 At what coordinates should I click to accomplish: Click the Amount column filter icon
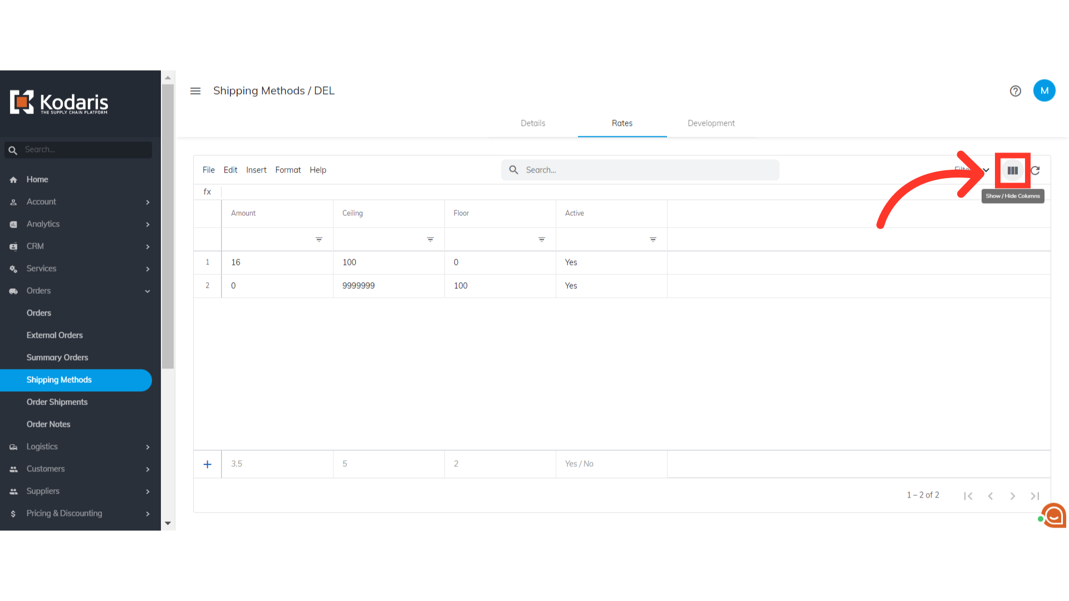[x=319, y=239]
